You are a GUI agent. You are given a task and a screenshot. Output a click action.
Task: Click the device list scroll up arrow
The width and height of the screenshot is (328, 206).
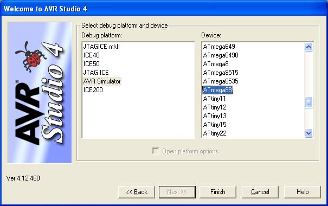pos(309,47)
